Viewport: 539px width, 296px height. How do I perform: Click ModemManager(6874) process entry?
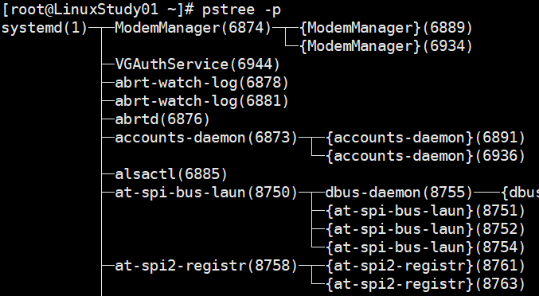coord(193,28)
